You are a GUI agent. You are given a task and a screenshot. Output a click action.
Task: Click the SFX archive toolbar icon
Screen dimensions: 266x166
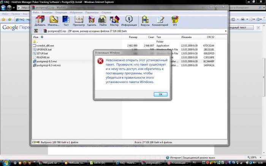point(175,21)
